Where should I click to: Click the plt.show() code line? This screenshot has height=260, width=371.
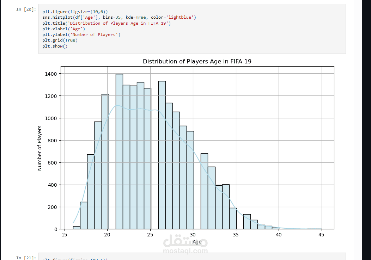[x=55, y=46]
